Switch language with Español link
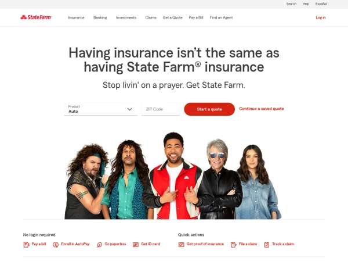348x279 pixels. 321,4
